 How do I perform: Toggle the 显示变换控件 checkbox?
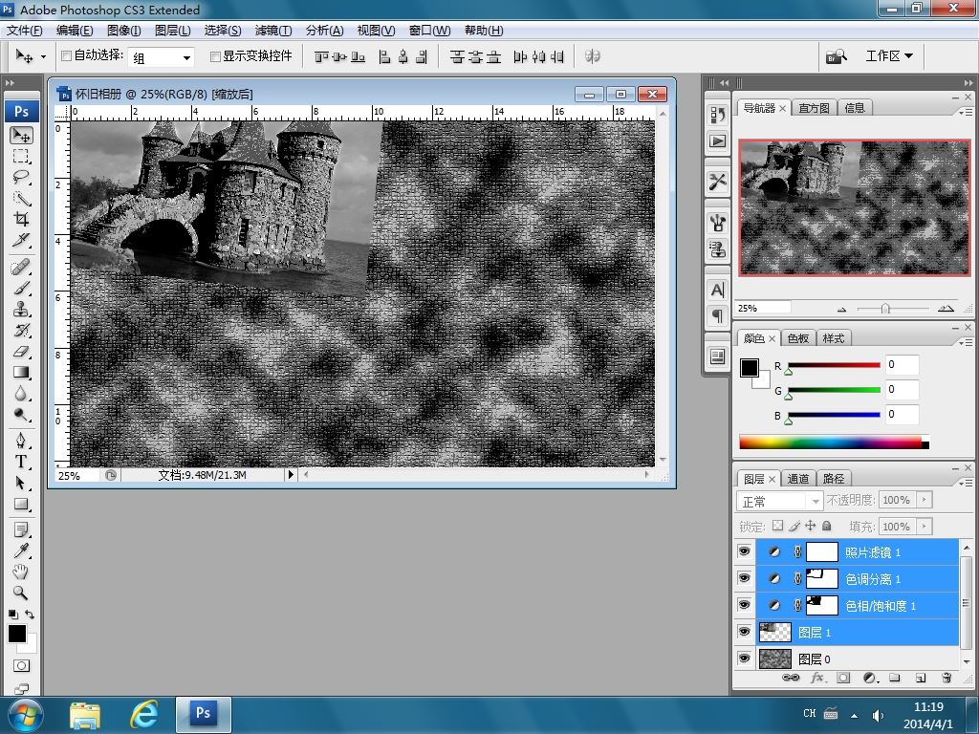pos(215,56)
